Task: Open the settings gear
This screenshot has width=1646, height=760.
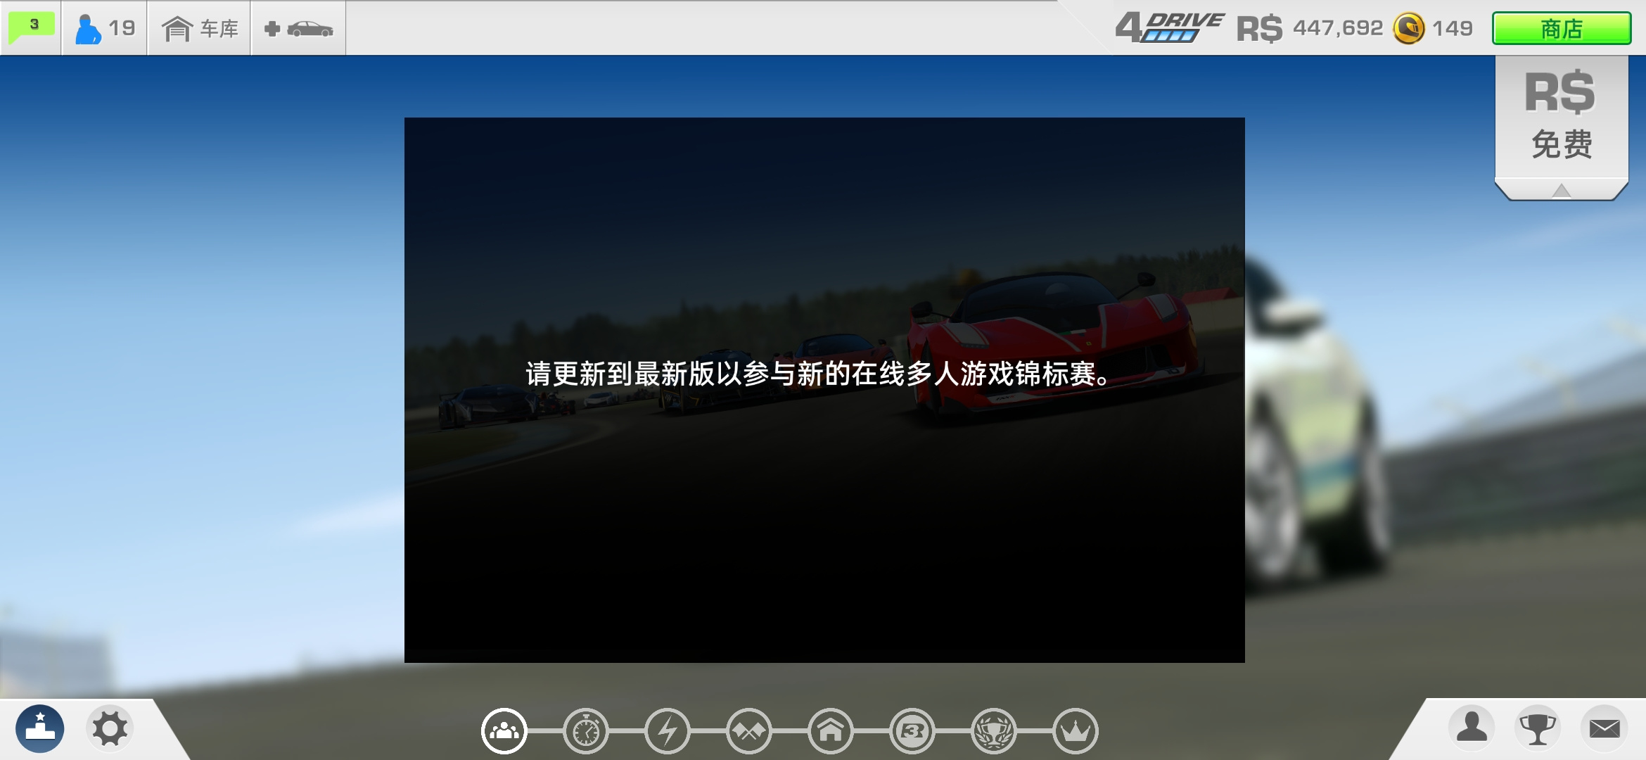Action: pyautogui.click(x=110, y=728)
